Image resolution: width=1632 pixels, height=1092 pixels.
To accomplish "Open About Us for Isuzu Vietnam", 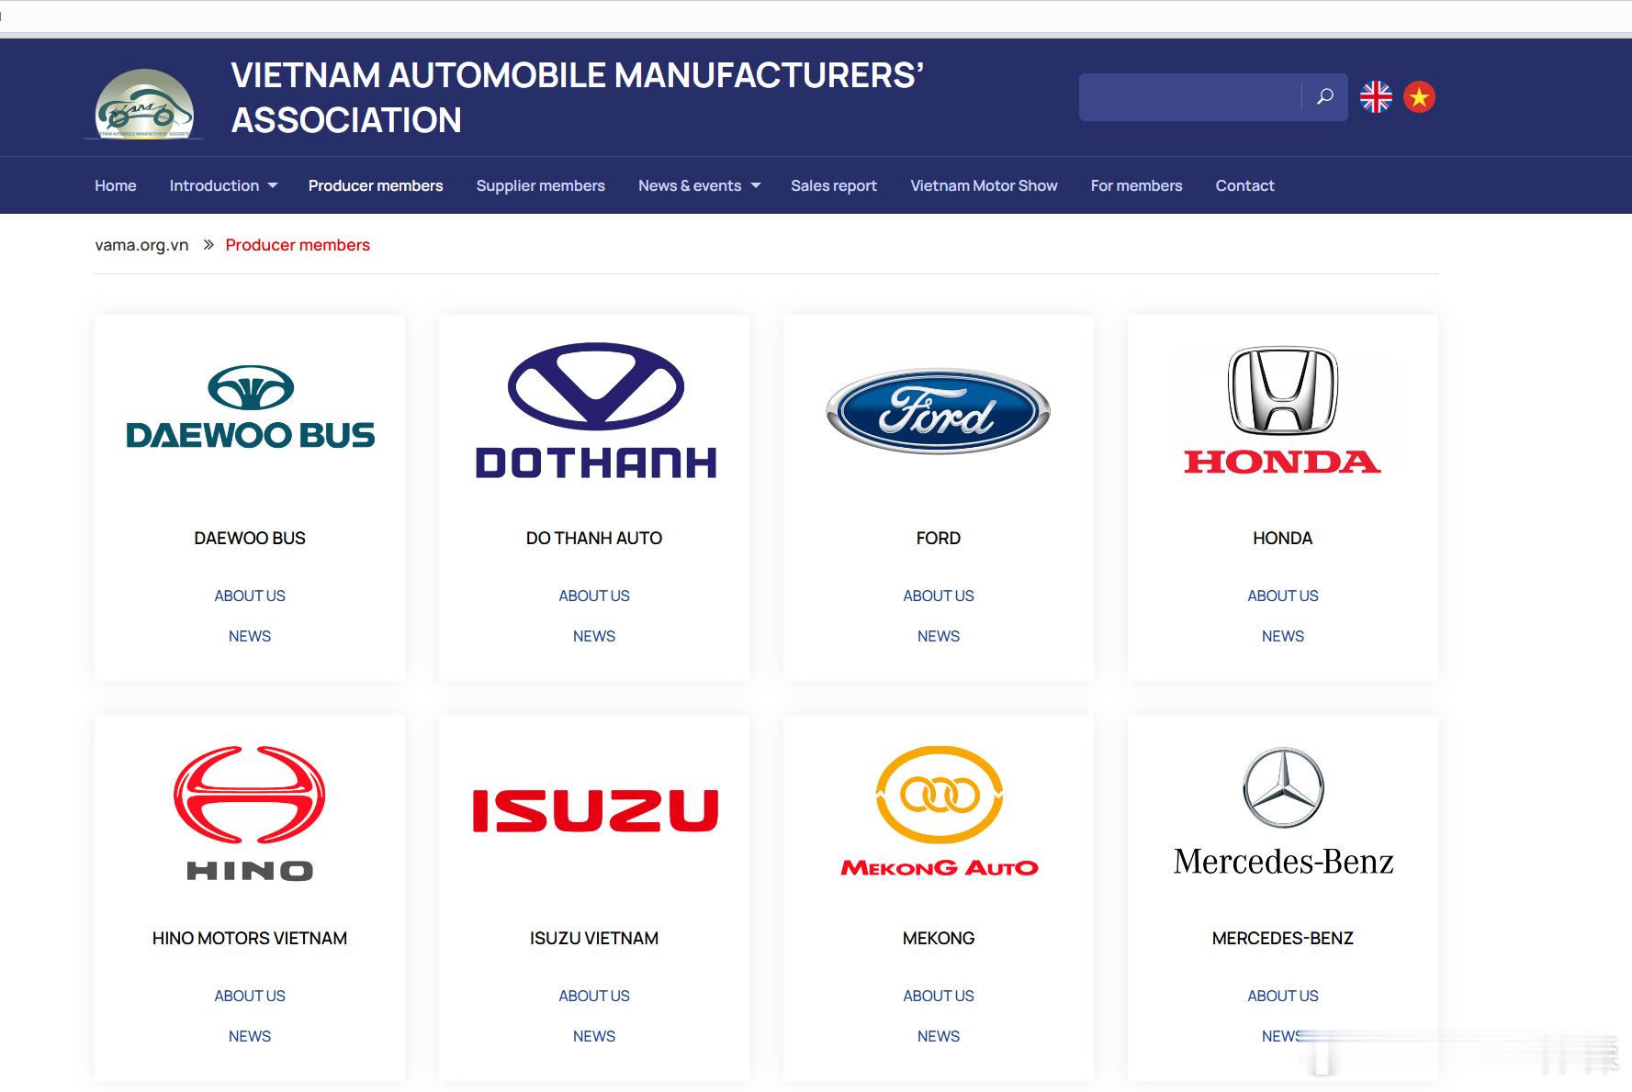I will pyautogui.click(x=594, y=996).
